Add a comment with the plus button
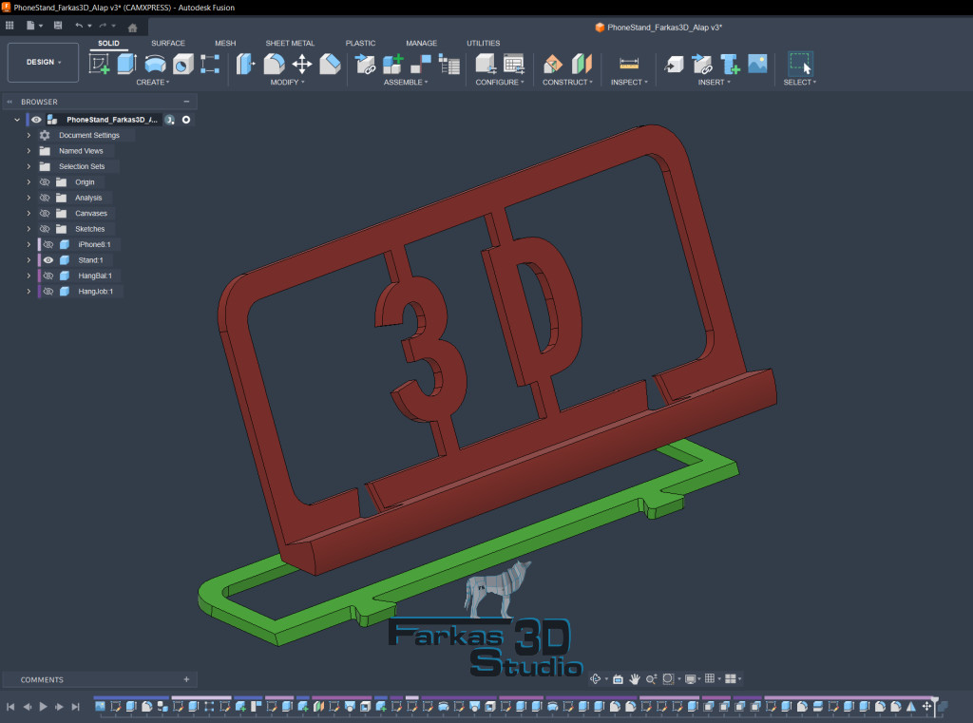This screenshot has height=723, width=973. coord(186,680)
